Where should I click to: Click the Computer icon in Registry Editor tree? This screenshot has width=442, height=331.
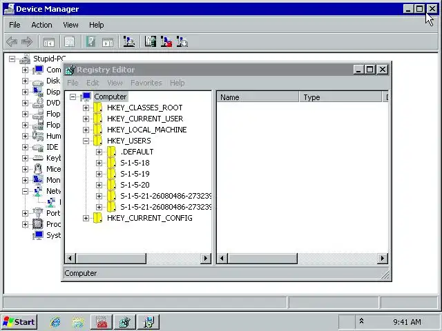[86, 97]
